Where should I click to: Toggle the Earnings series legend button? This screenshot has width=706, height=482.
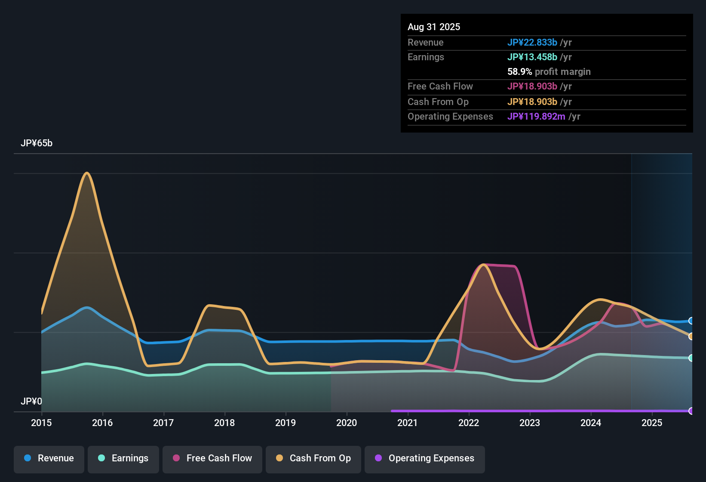(x=123, y=459)
